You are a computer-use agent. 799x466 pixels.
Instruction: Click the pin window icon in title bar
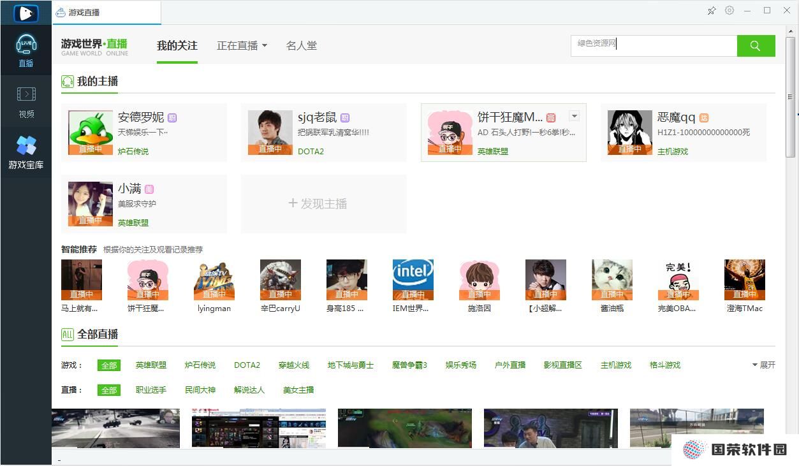point(712,11)
